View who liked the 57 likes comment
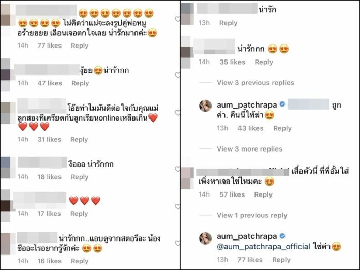The image size is (360, 270). [232, 194]
